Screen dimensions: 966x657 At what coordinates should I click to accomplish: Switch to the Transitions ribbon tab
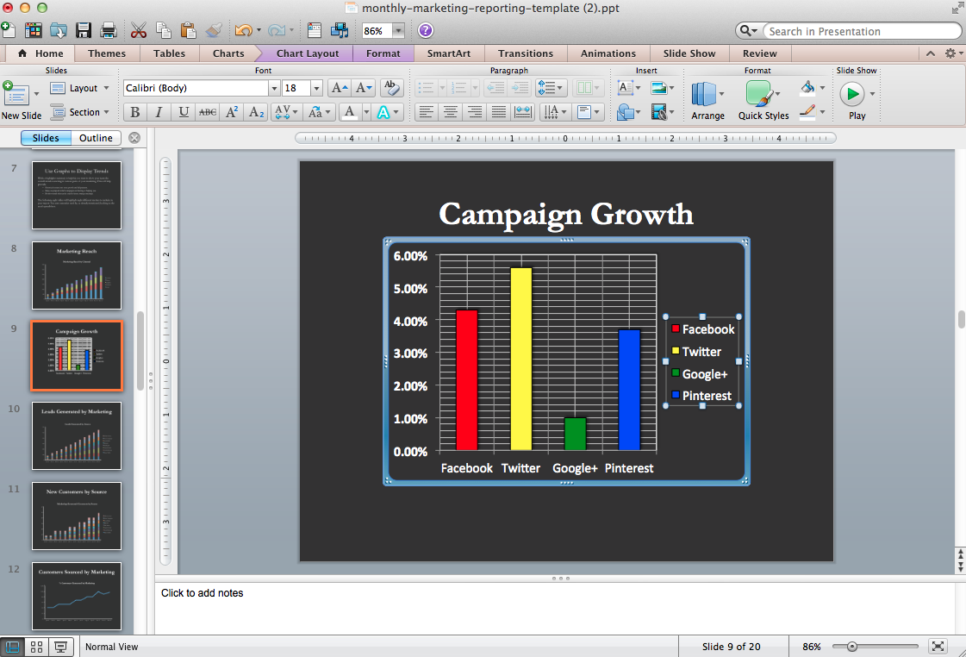[526, 53]
